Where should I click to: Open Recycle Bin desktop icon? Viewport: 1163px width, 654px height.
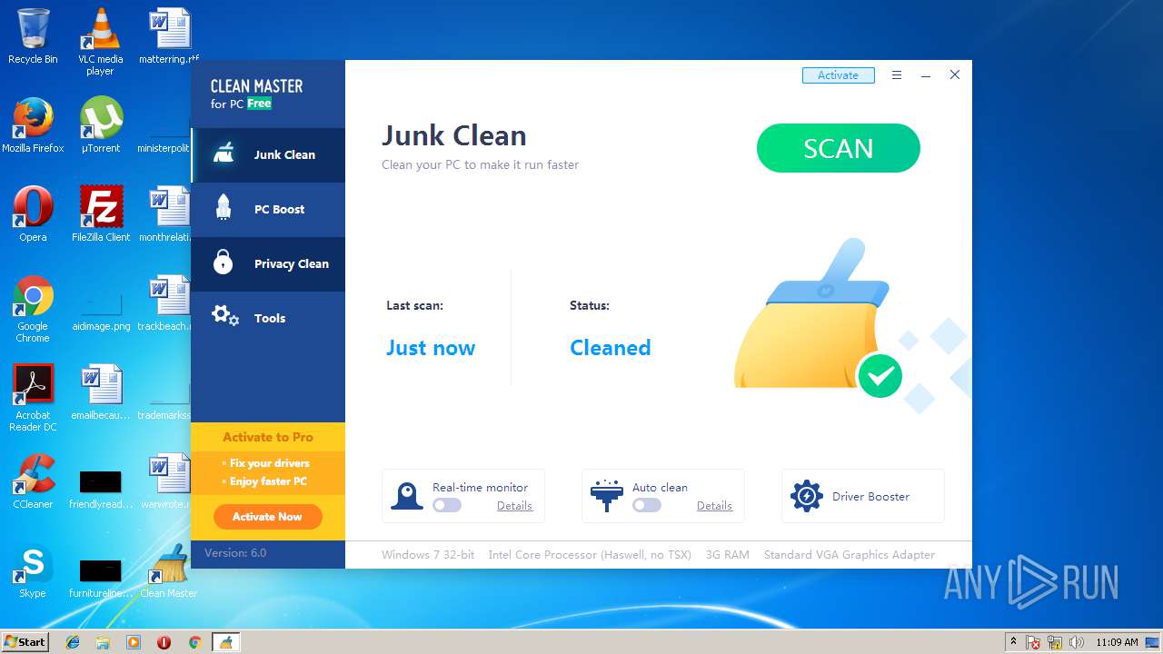pyautogui.click(x=33, y=36)
